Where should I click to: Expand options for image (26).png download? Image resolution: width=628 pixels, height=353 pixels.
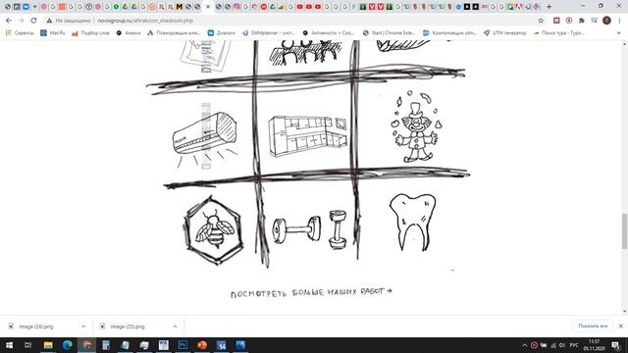click(83, 327)
